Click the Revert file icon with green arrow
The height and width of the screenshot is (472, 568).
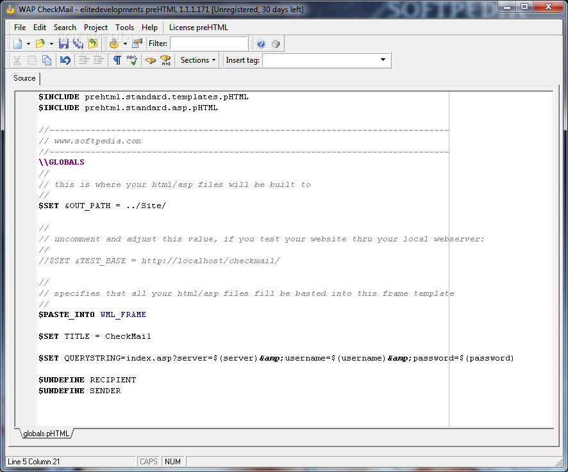point(93,44)
